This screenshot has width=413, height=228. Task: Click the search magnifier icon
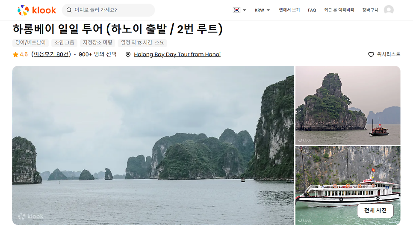(69, 10)
